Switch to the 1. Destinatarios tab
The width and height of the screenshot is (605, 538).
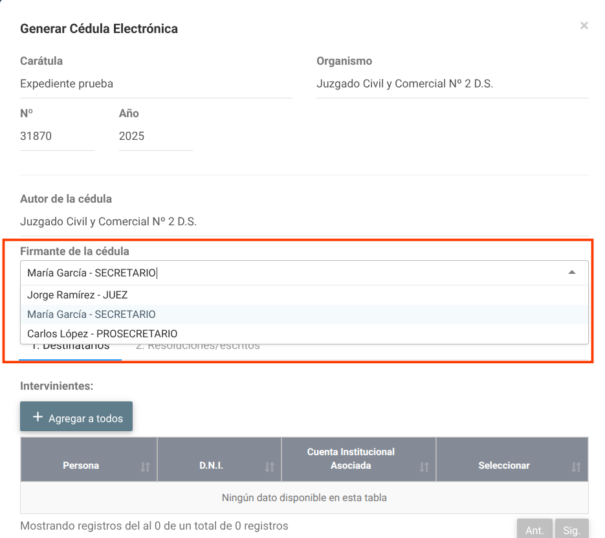tap(71, 348)
